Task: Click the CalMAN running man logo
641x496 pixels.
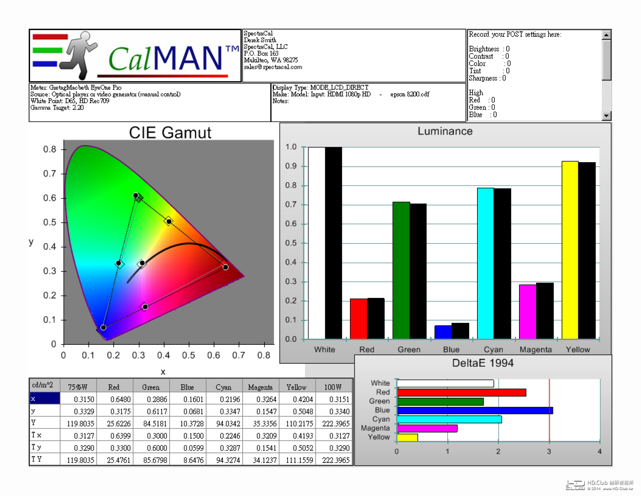Action: pos(78,55)
